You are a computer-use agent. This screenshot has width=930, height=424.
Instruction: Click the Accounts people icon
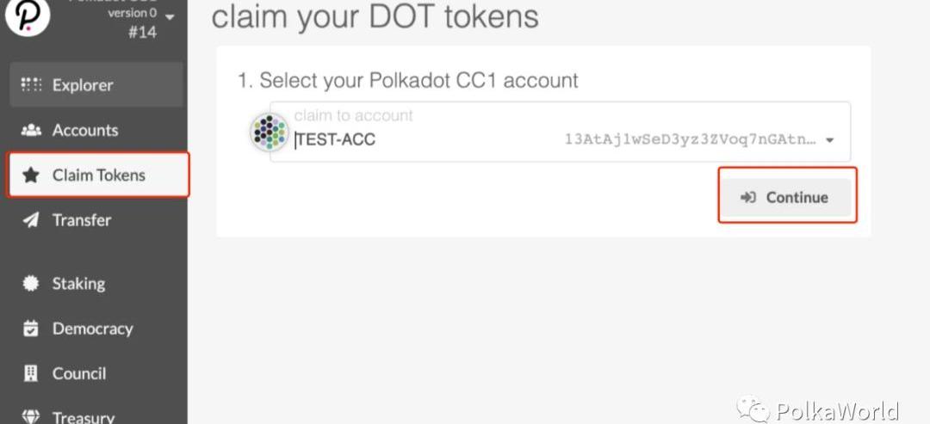(x=32, y=130)
